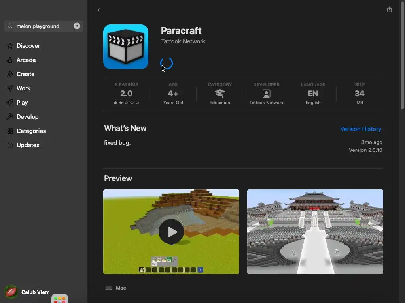Viewport: 405px width, 303px height.
Task: Click the Categories grid icon
Action: pyautogui.click(x=10, y=131)
